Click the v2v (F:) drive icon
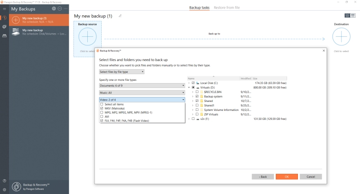Screen dimensions: 360x194 198,119
